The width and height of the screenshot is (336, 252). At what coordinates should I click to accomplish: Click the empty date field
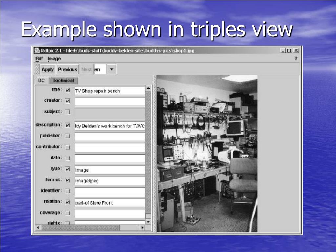[110, 159]
